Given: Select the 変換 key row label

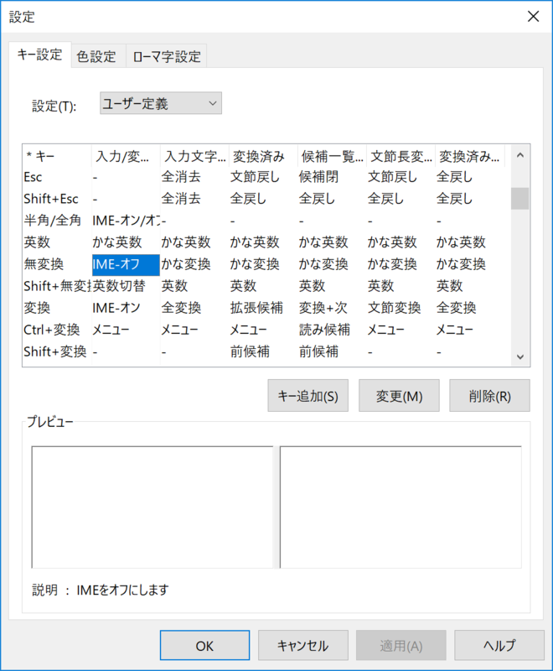Looking at the screenshot, I should coord(37,308).
